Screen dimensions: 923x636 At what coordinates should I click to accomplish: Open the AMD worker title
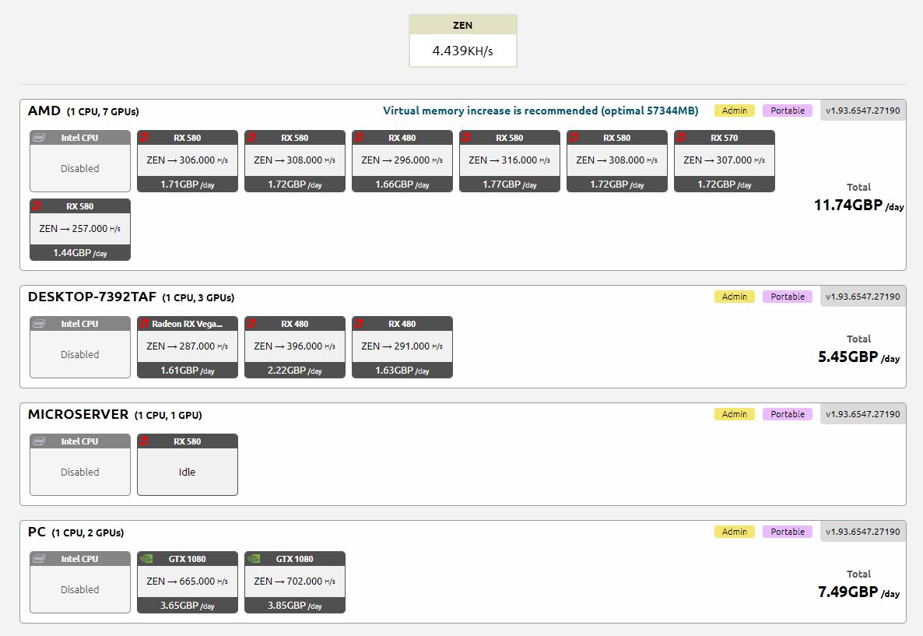click(x=44, y=111)
